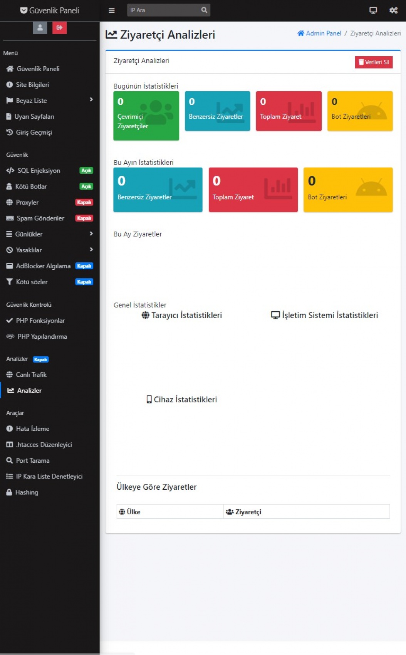Open IP Kara Liste Denetleyici link
This screenshot has height=655, width=406.
tap(50, 476)
